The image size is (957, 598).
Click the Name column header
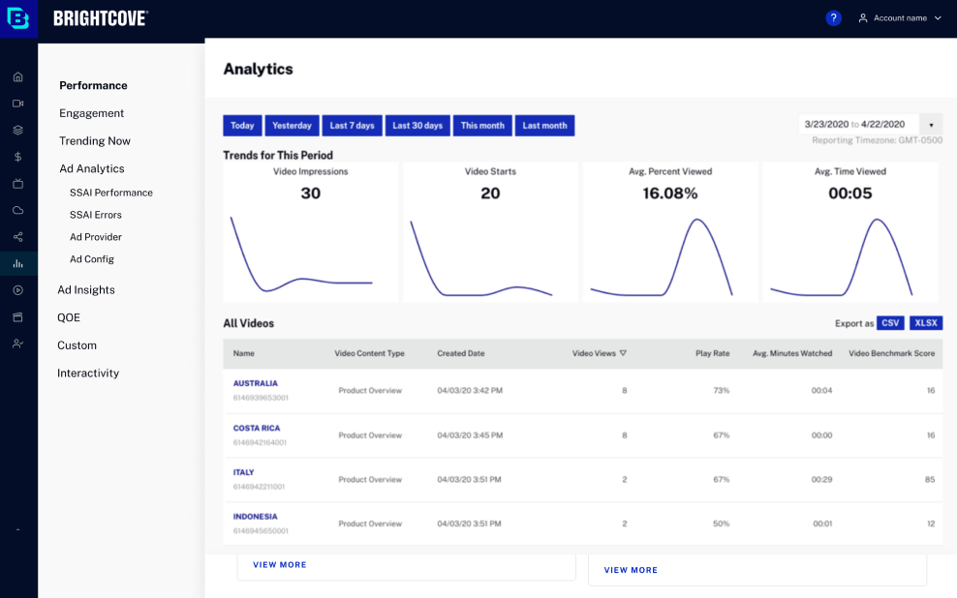pyautogui.click(x=243, y=353)
